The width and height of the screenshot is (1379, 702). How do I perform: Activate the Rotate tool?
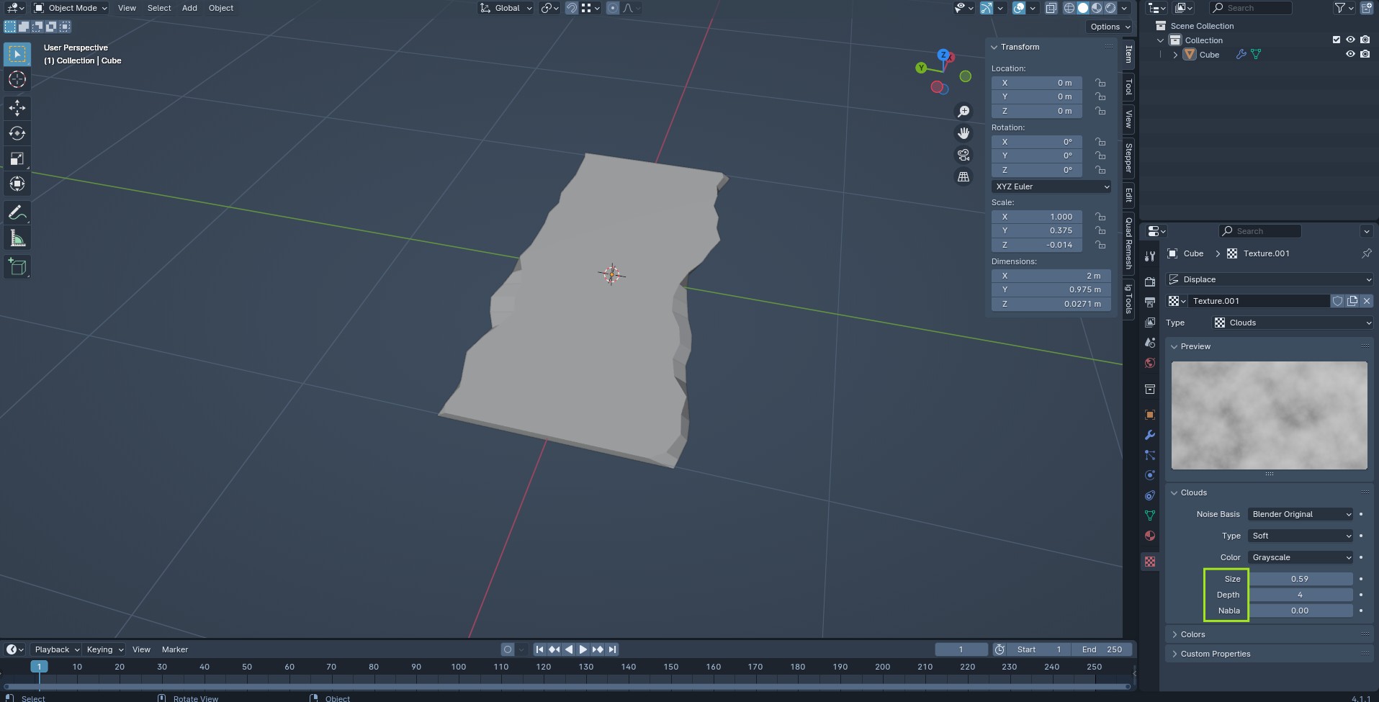(17, 133)
